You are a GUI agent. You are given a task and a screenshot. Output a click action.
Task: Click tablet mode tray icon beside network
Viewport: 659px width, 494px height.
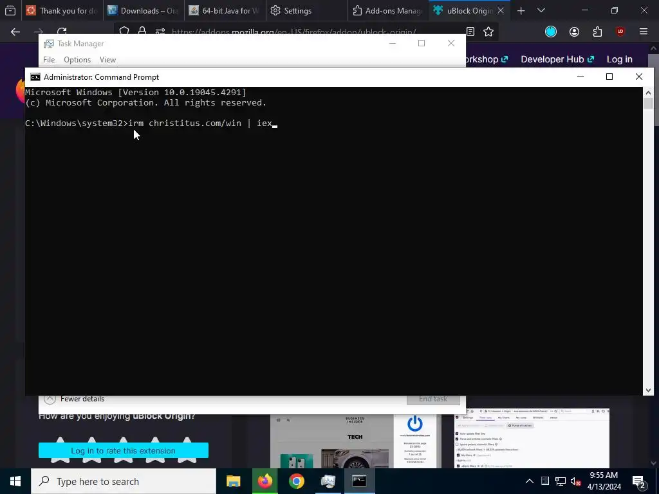(544, 481)
